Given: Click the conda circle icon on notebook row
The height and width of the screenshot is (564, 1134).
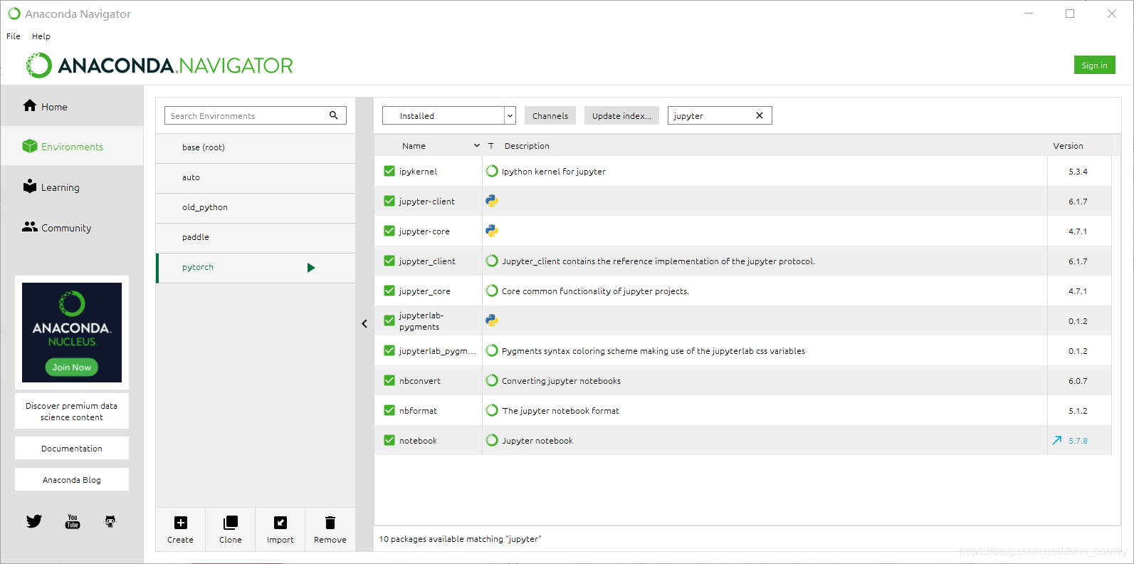Looking at the screenshot, I should pyautogui.click(x=492, y=440).
